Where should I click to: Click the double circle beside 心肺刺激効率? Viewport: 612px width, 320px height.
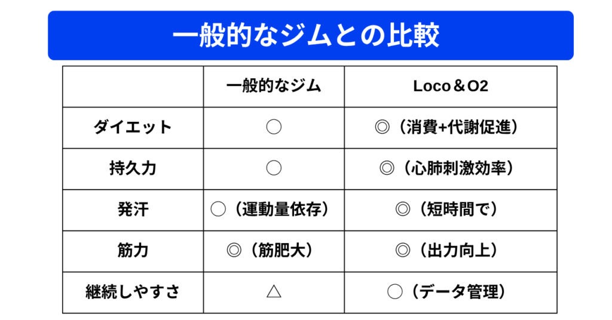click(x=386, y=168)
